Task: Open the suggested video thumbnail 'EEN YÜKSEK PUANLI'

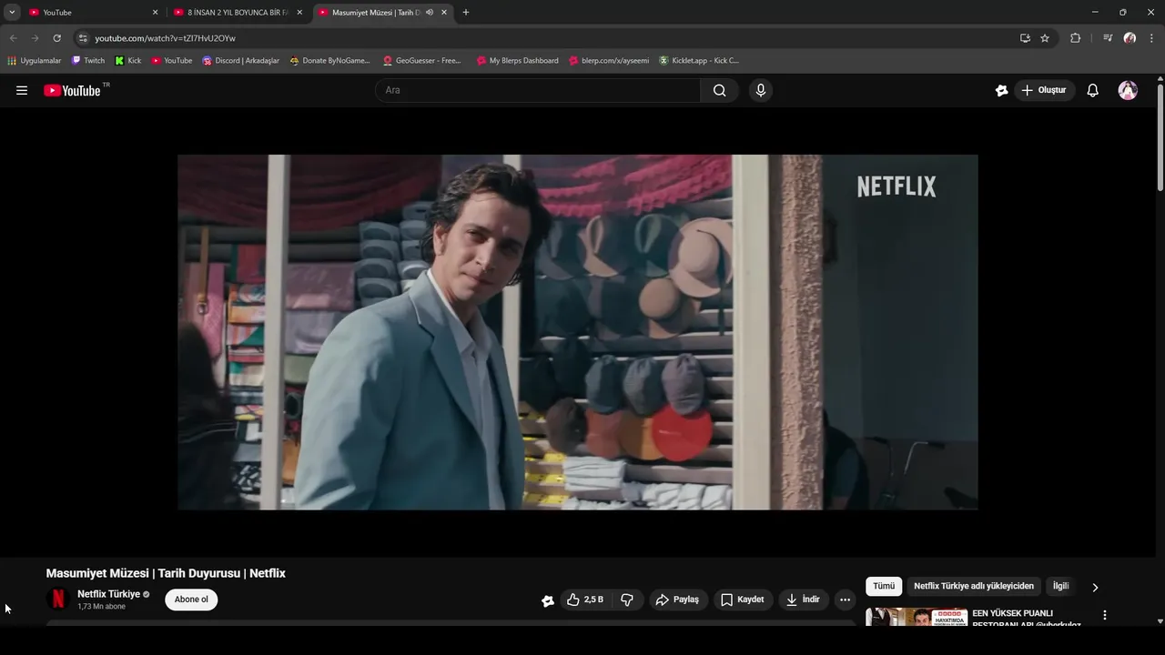Action: click(917, 617)
